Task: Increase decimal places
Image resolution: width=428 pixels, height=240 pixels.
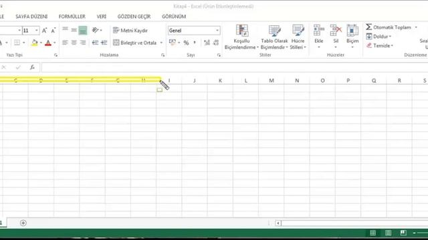Action: (x=207, y=43)
